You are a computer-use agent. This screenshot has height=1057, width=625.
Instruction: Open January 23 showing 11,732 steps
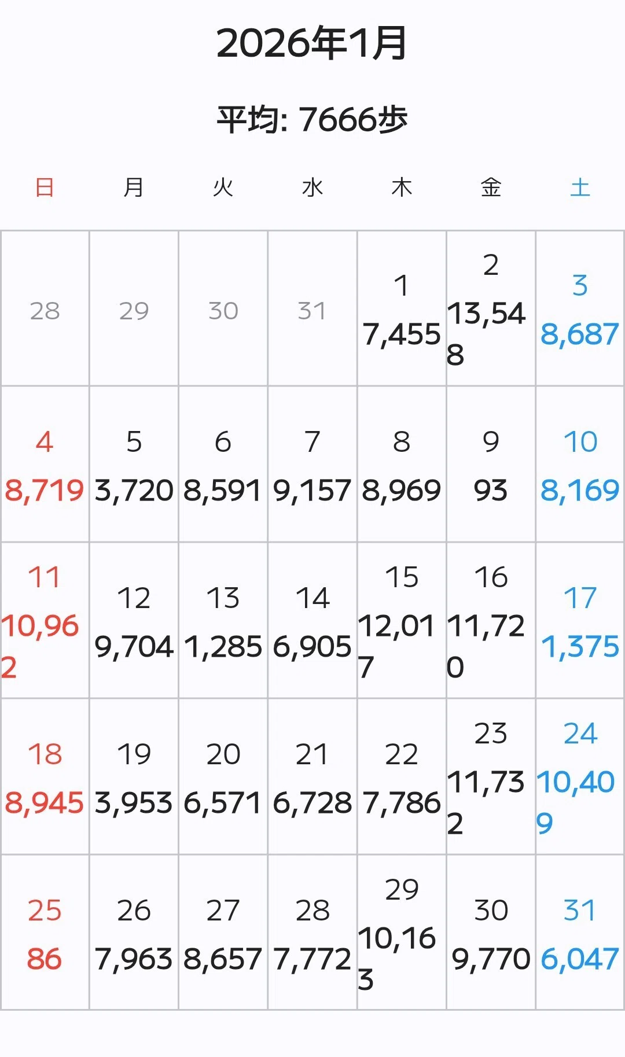[x=491, y=777]
